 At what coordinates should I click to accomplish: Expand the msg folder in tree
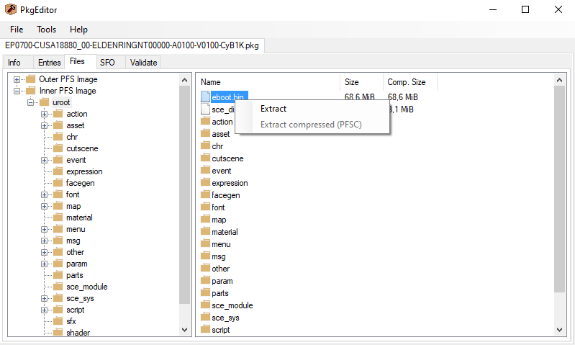pyautogui.click(x=44, y=241)
